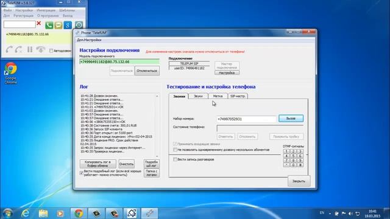Open the Регистрация menu
Screen dimensions: 390x219
[23, 16]
